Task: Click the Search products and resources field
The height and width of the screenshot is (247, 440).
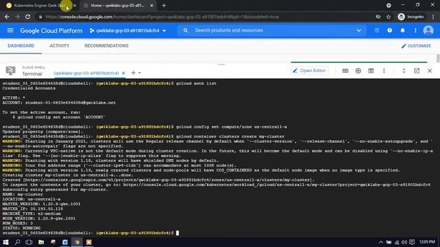Action: [272, 30]
